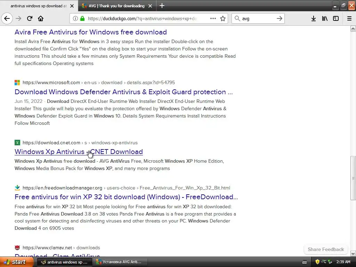Close the antivirus windows xp tab
Image resolution: width=356 pixels, height=267 pixels.
click(x=72, y=6)
